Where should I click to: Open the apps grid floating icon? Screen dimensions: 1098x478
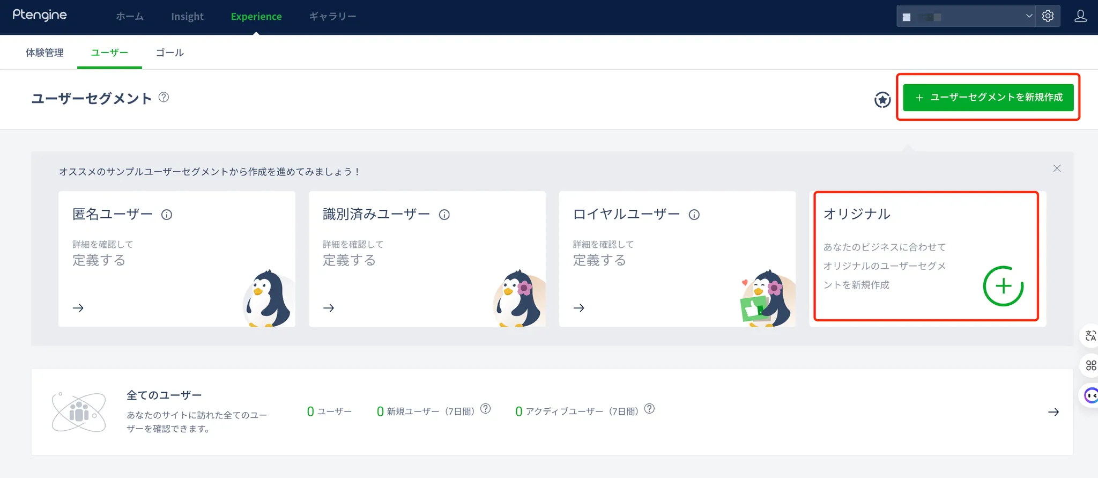tap(1090, 366)
